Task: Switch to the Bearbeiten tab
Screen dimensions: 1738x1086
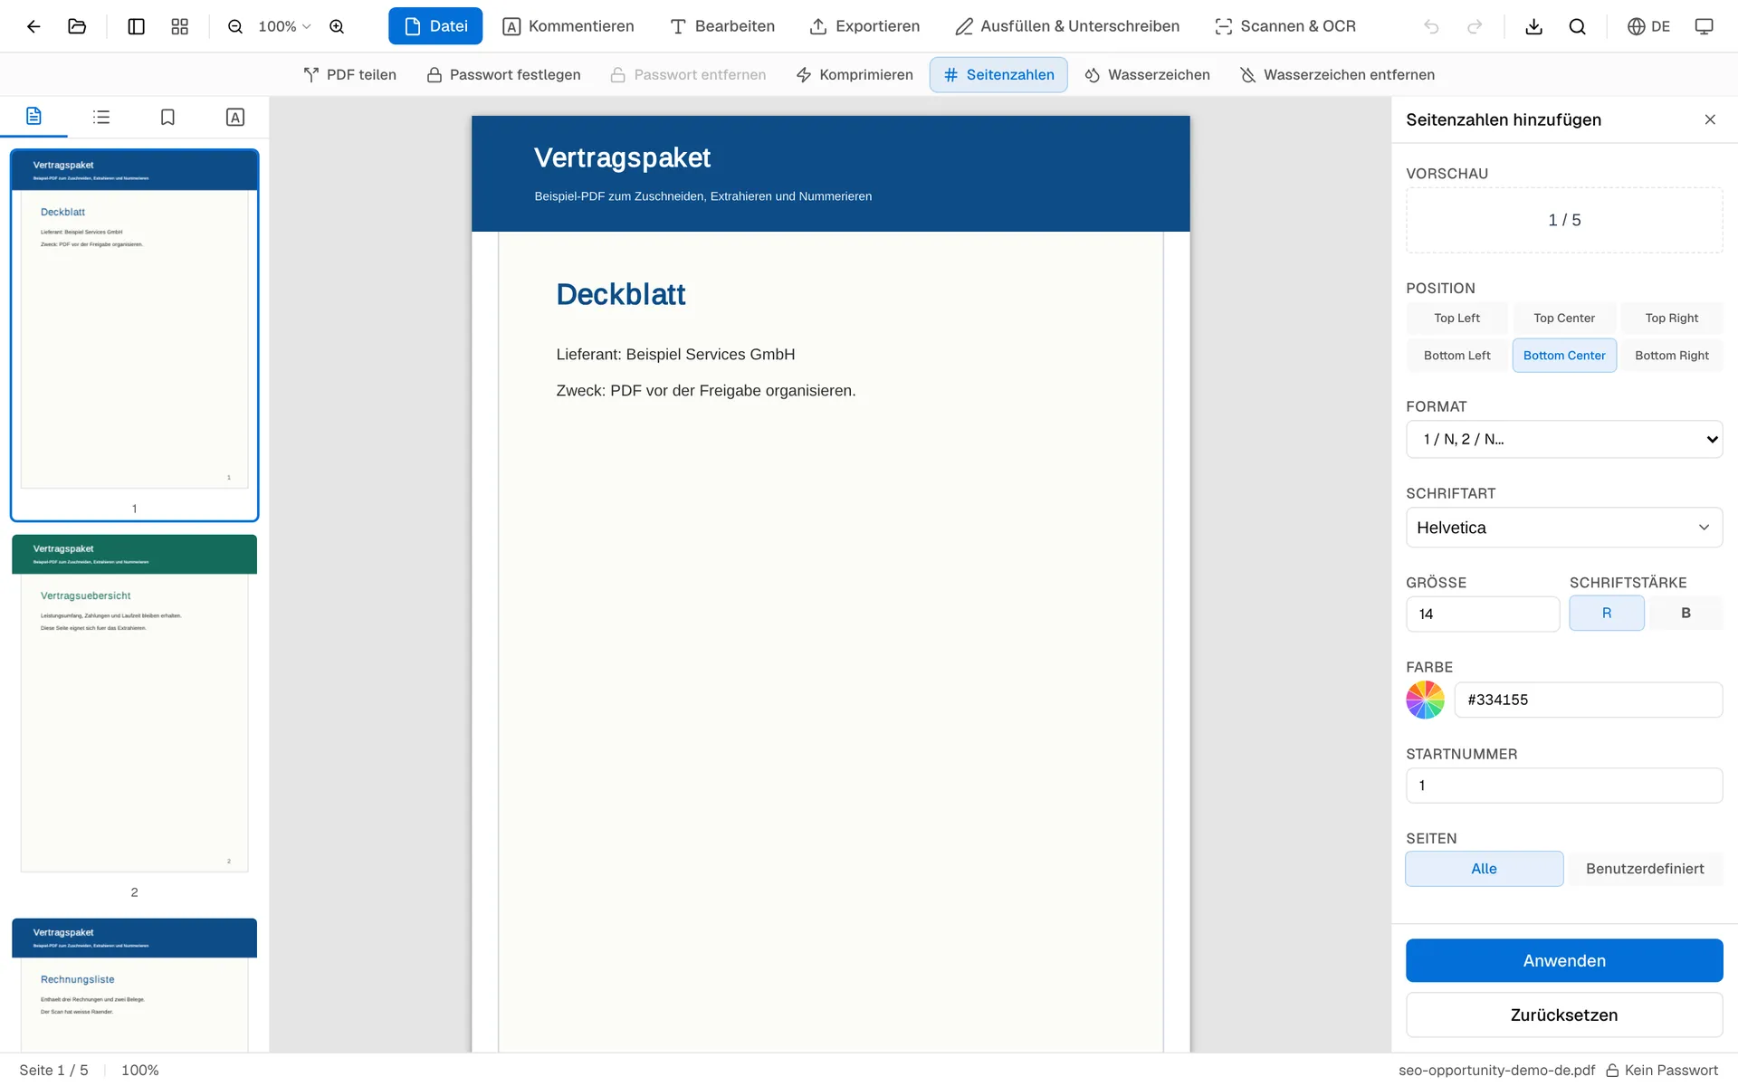Action: pos(722,26)
